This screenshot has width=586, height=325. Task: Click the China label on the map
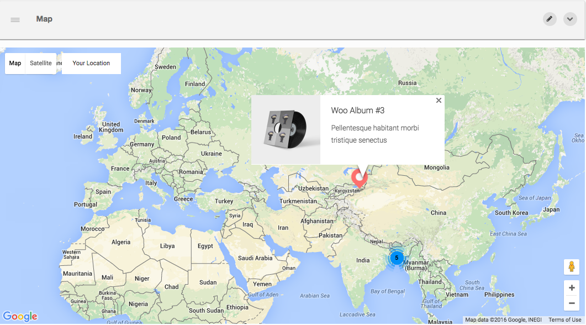tap(439, 213)
